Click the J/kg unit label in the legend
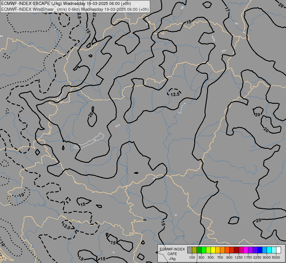Image resolution: width=286 pixels, height=263 pixels. tap(172, 259)
